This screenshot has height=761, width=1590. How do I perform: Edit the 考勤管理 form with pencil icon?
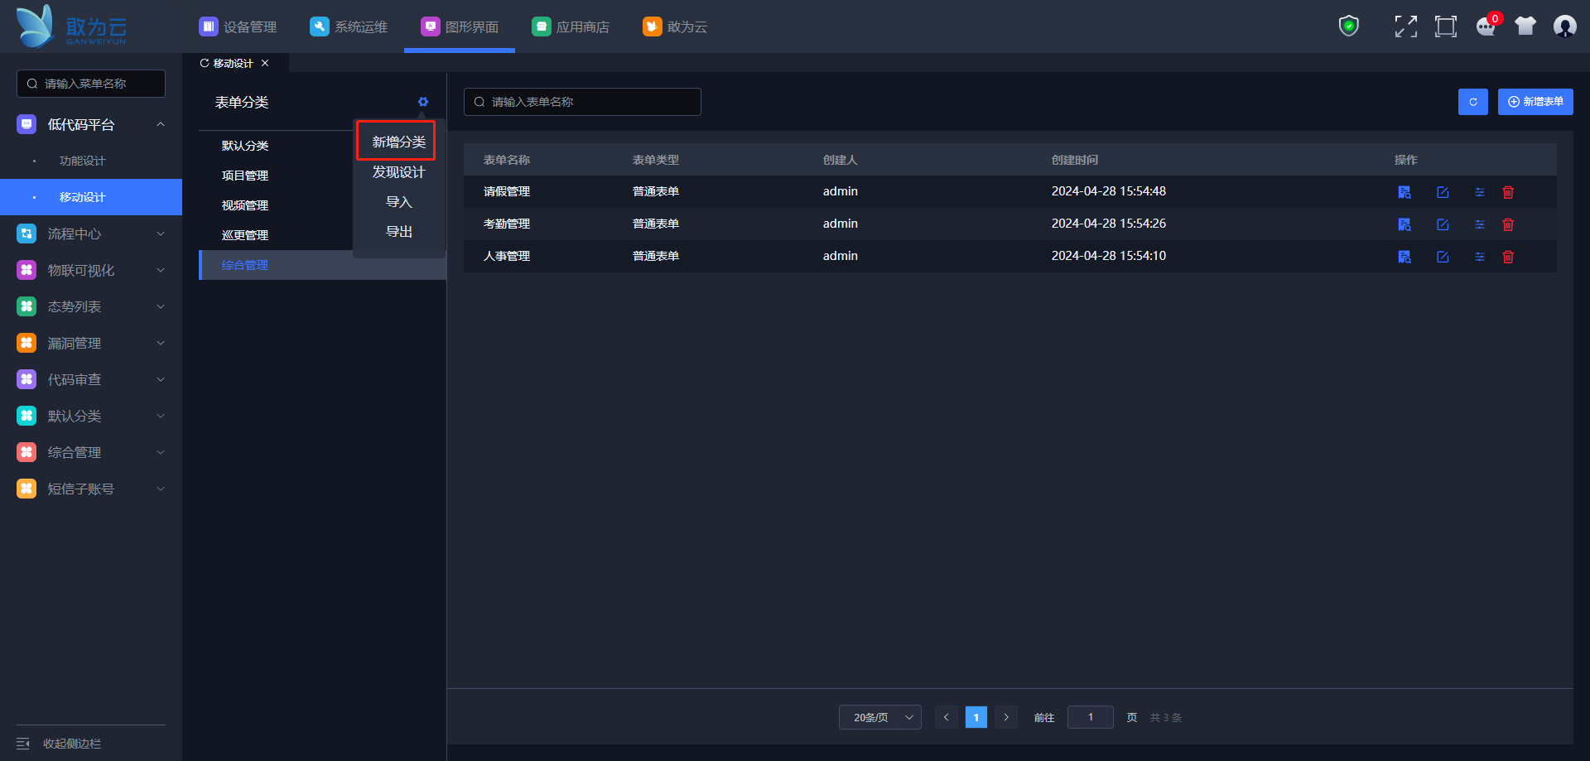(x=1443, y=224)
